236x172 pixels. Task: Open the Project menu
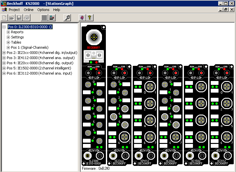(14, 10)
